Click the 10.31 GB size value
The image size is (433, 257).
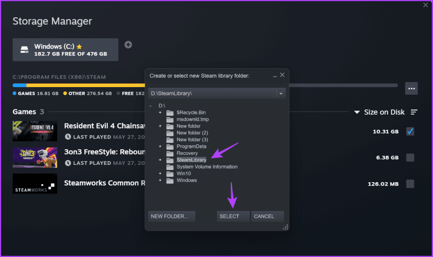point(386,132)
